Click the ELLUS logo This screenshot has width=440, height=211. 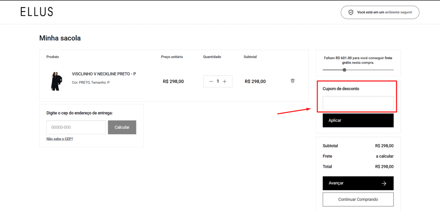coord(37,12)
